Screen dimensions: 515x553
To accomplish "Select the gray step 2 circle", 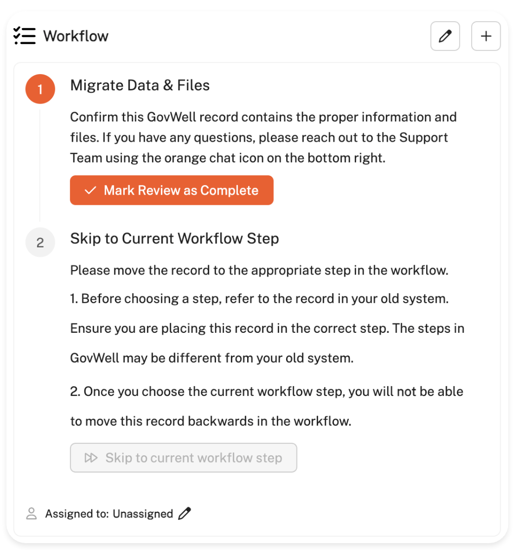I will (40, 242).
